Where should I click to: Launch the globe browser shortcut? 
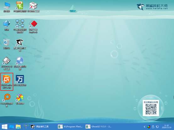pyautogui.click(x=20, y=63)
